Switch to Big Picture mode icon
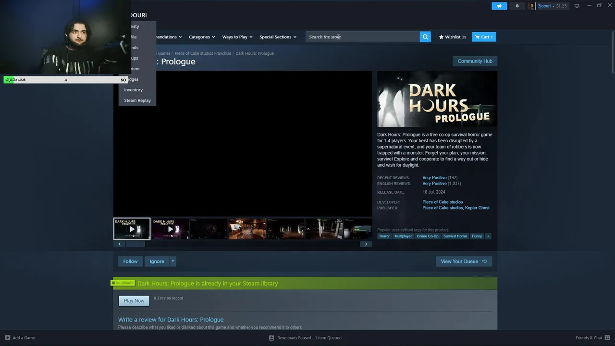This screenshot has height=346, width=615. pyautogui.click(x=577, y=6)
